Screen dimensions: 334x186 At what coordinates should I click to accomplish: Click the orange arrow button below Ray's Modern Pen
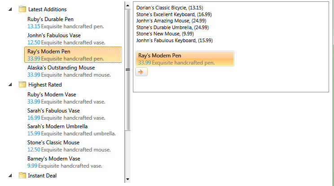click(x=141, y=72)
